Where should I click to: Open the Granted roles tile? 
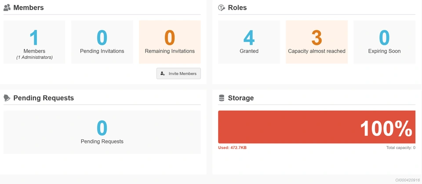pos(249,42)
